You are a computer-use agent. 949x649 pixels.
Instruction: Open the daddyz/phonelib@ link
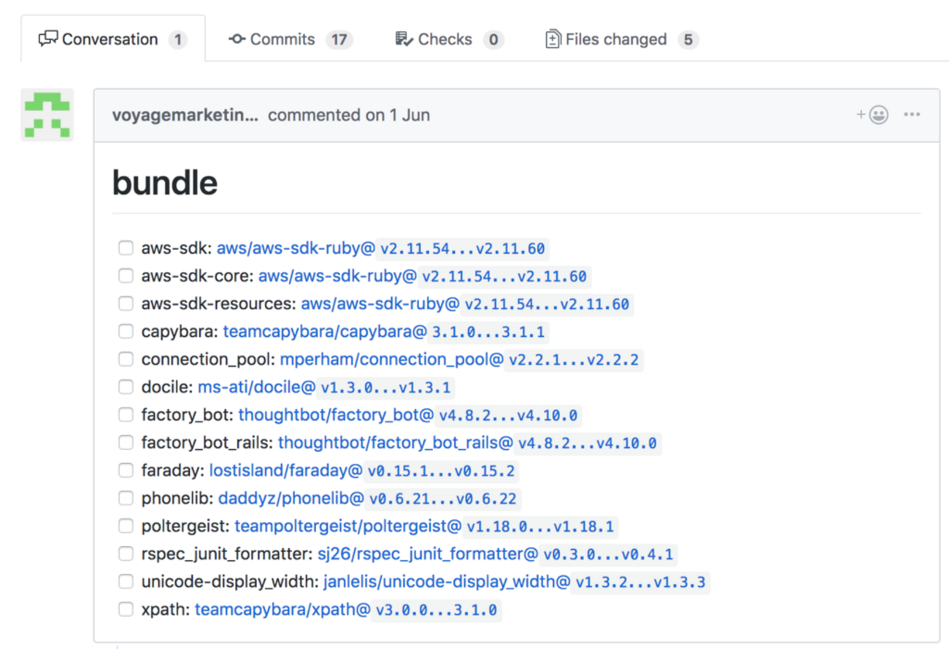pos(291,499)
